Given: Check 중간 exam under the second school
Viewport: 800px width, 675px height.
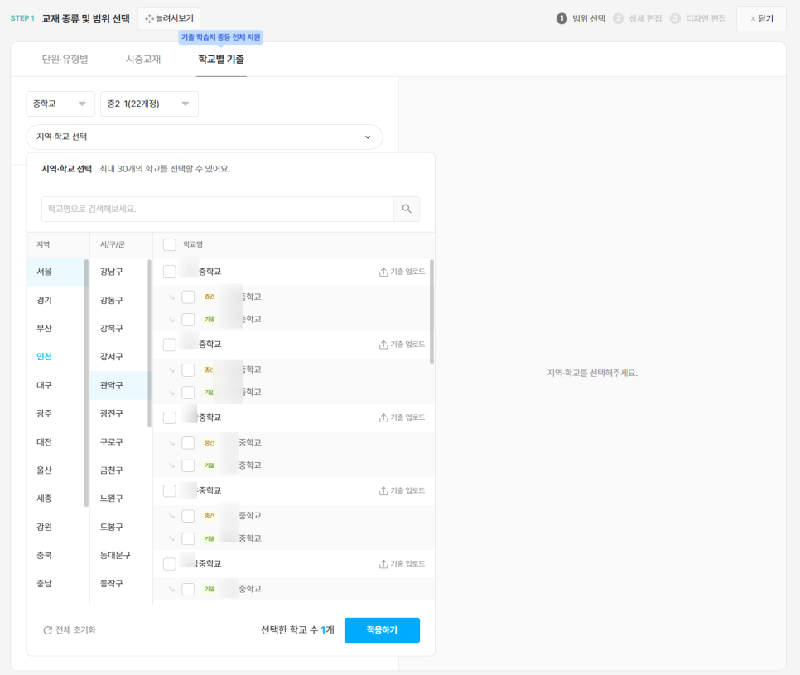Looking at the screenshot, I should point(188,370).
